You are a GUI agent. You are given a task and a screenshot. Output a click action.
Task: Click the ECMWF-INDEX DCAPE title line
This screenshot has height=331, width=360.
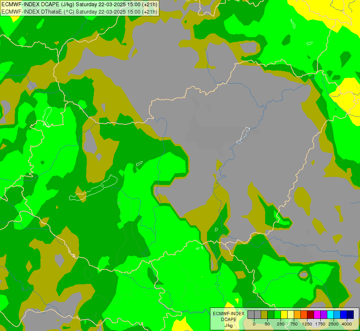(x=79, y=4)
